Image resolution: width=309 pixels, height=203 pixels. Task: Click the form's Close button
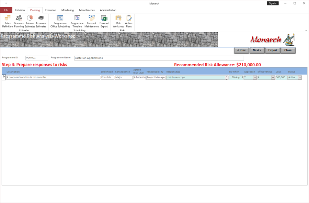pos(288,50)
